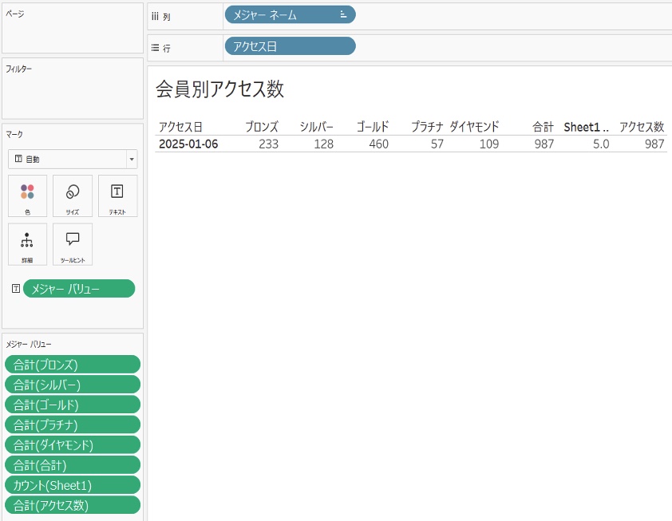Click the Tooltip (ツールヒント) mark card
The width and height of the screenshot is (672, 521).
point(72,243)
